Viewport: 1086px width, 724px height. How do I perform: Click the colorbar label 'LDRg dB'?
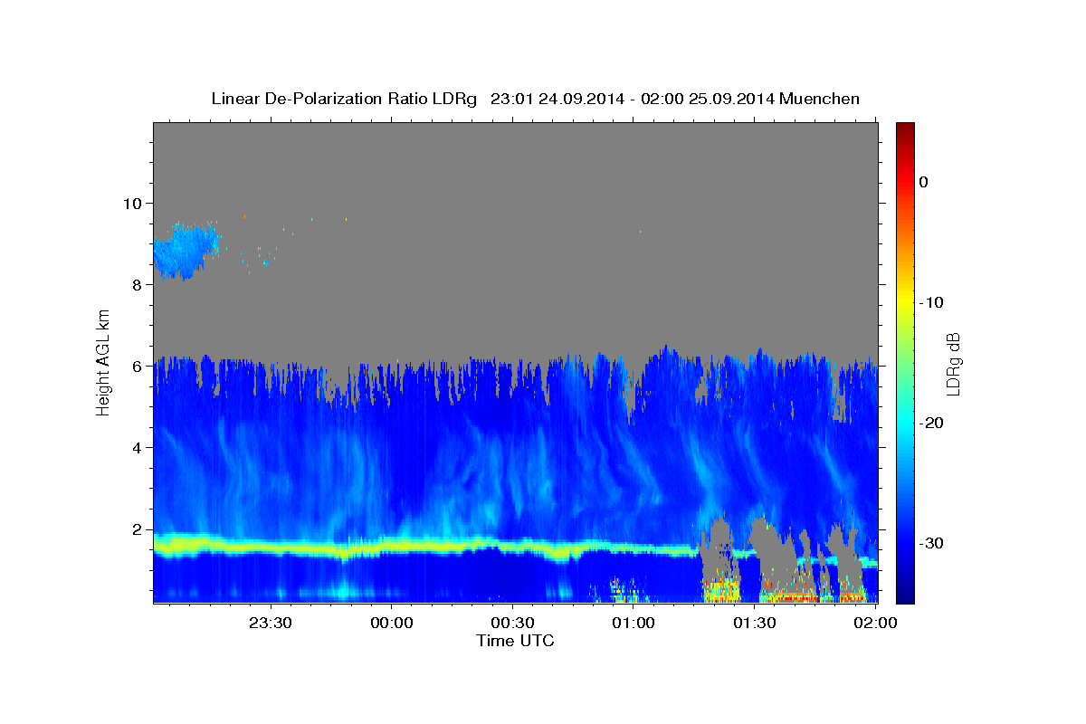953,364
